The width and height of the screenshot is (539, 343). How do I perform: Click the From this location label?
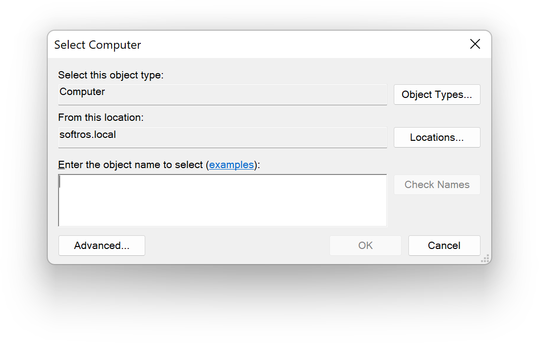100,117
